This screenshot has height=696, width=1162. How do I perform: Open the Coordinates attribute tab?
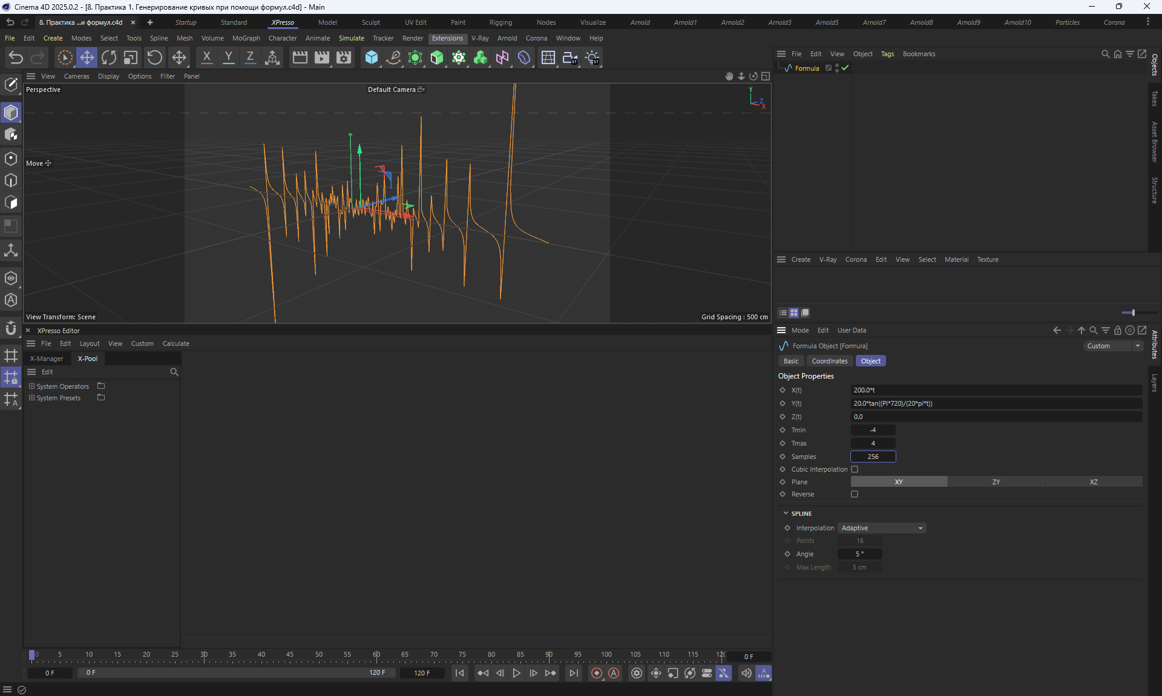[x=829, y=361]
